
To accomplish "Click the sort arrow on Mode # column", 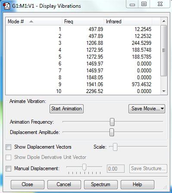I will [x=31, y=22].
